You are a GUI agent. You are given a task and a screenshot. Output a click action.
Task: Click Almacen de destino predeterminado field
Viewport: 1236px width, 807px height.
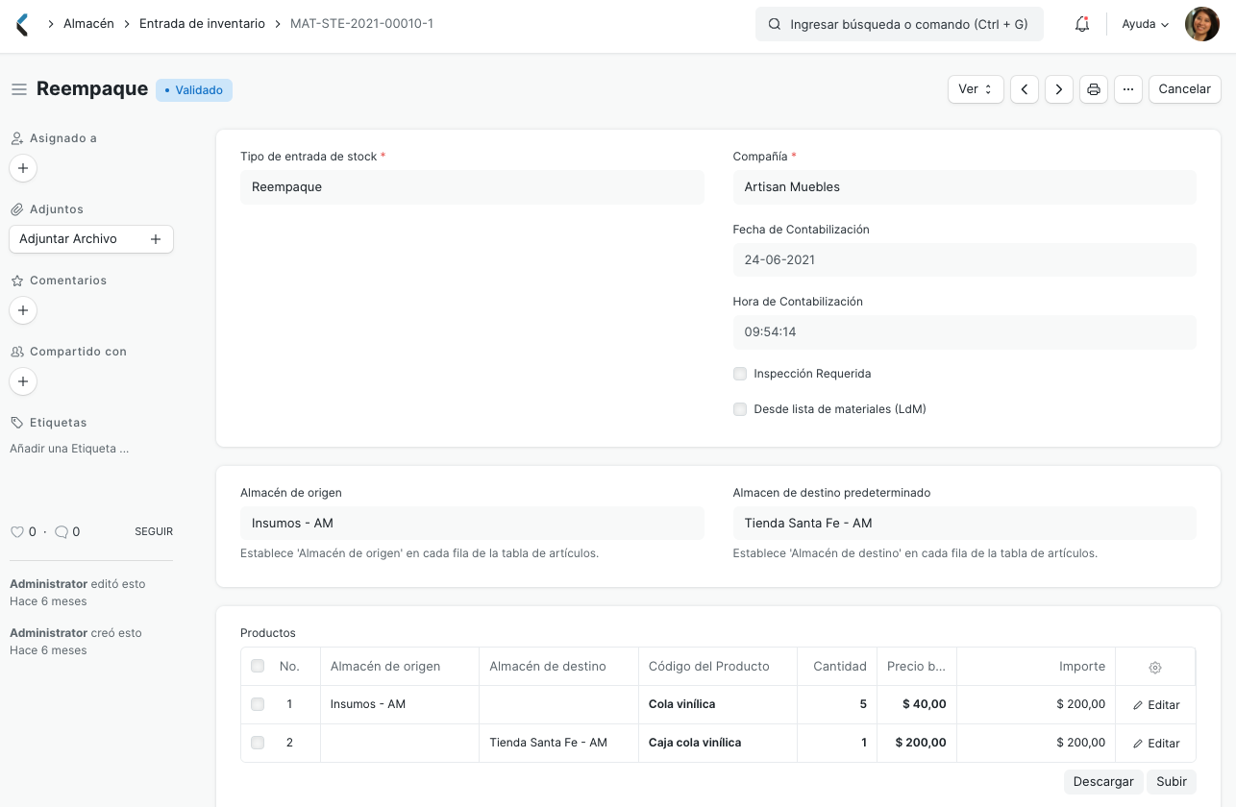pyautogui.click(x=964, y=524)
